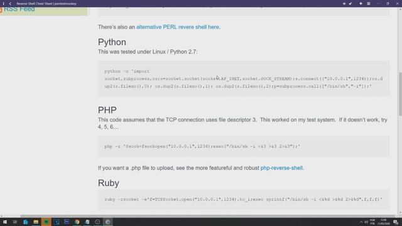Click the Python section heading
Image resolution: width=402 pixels, height=226 pixels.
[112, 42]
